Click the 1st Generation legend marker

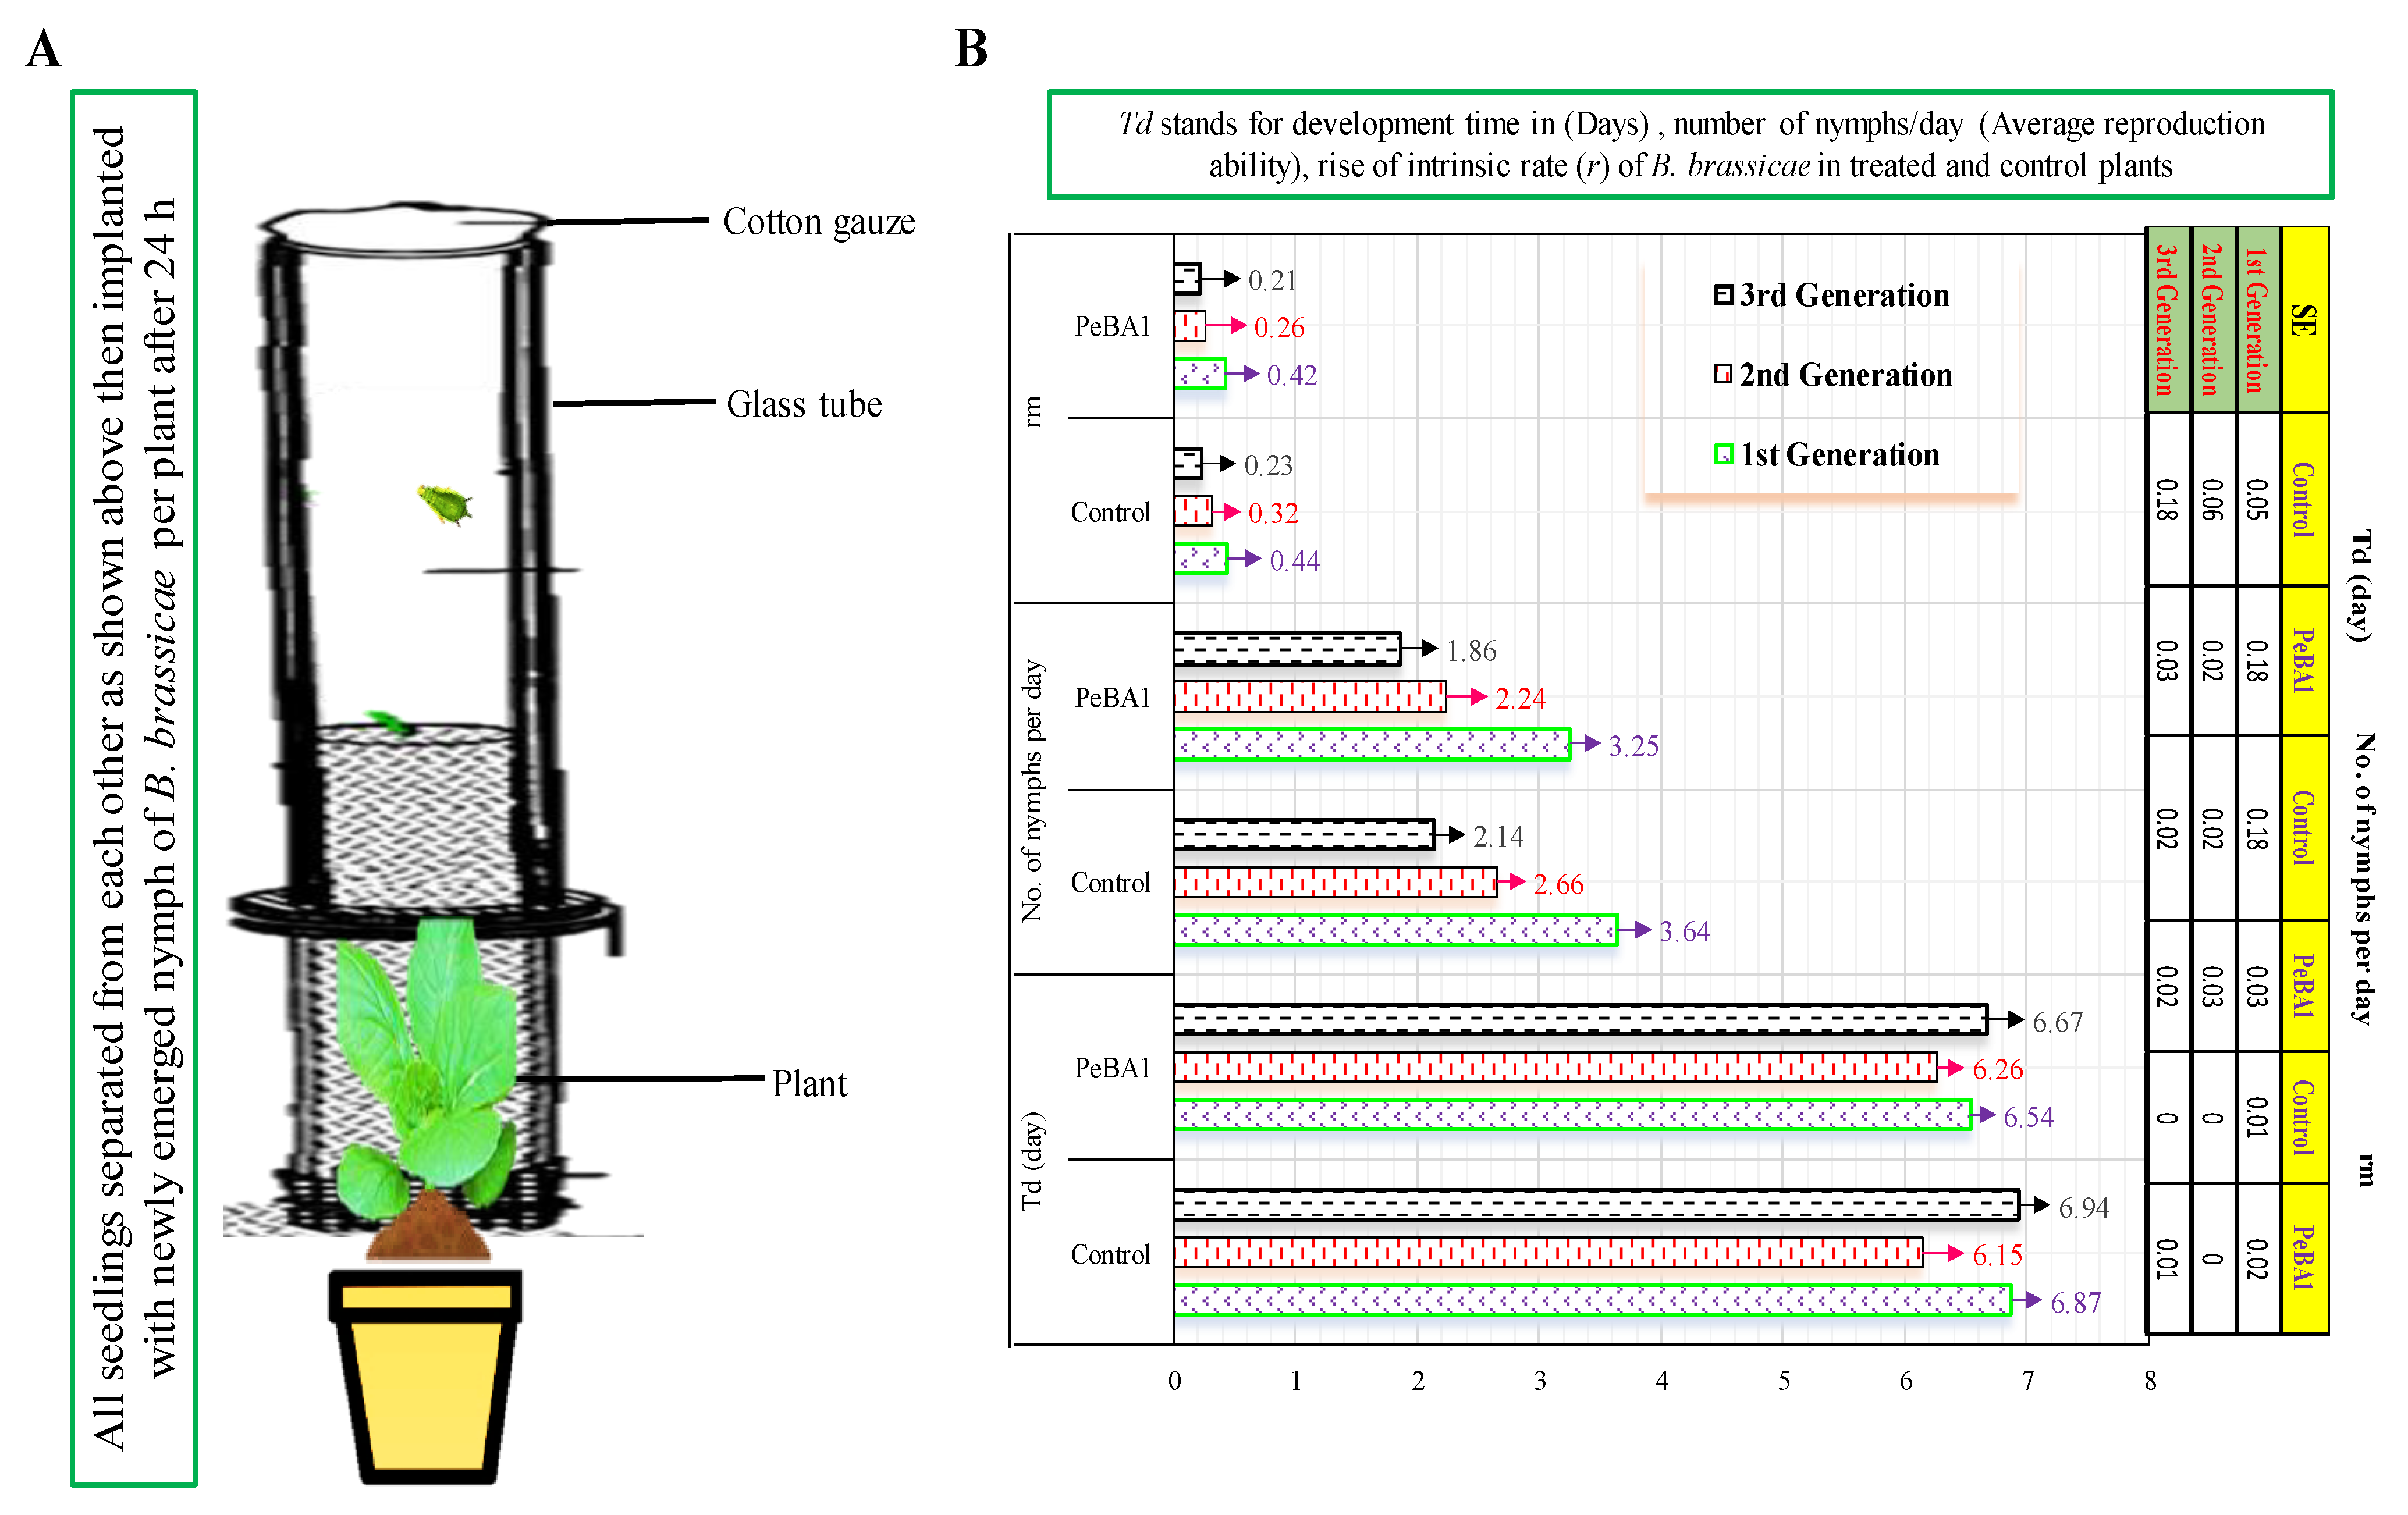click(1723, 454)
